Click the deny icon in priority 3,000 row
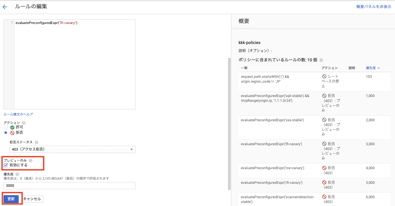This screenshot has width=395, height=206. (324, 144)
